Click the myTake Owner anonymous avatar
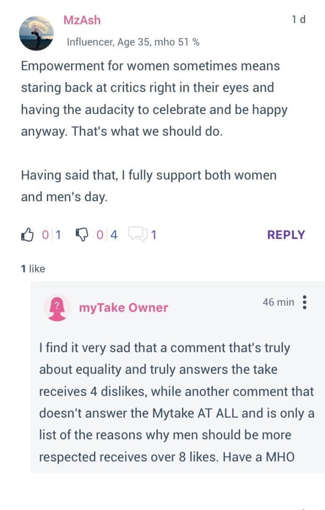The height and width of the screenshot is (510, 325). tap(58, 307)
